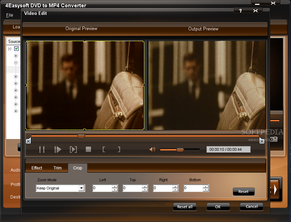The image size is (291, 222).
Task: Switch to the Effect tab
Action: (x=37, y=168)
